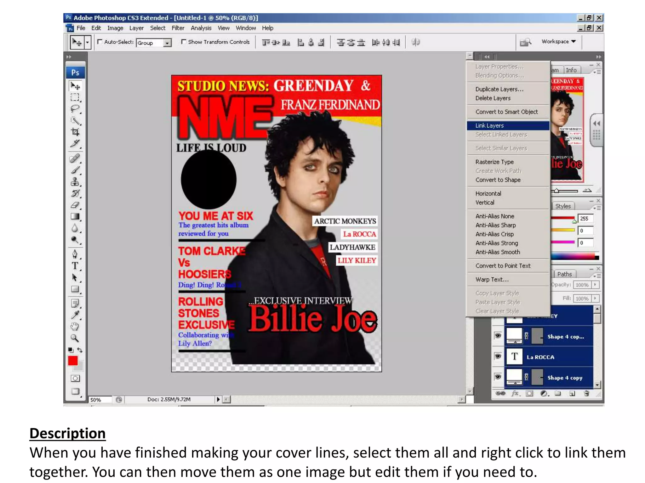Click the red channel value field 255
The width and height of the screenshot is (645, 483).
(x=585, y=218)
